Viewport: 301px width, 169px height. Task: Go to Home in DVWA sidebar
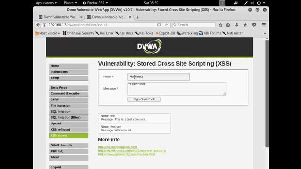(x=69, y=66)
